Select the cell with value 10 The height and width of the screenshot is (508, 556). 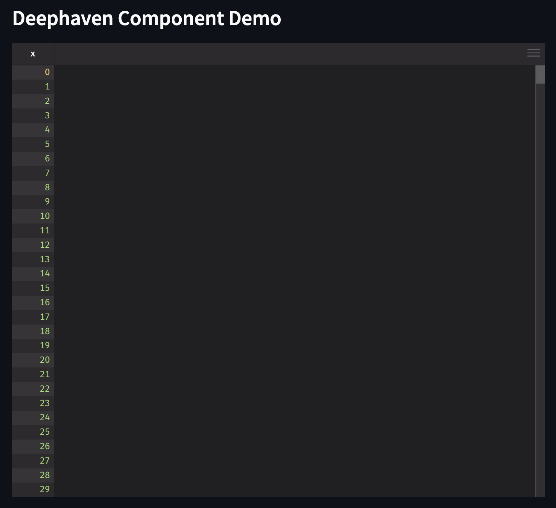tap(33, 216)
